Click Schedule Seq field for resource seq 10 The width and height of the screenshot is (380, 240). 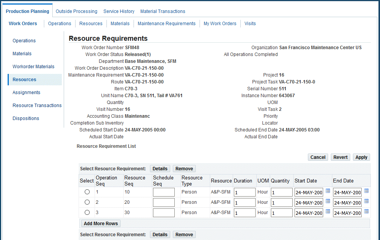164,192
